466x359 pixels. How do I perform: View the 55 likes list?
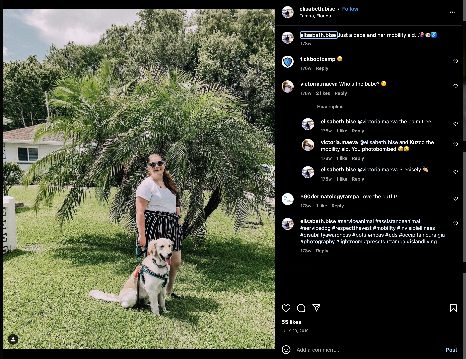(291, 322)
